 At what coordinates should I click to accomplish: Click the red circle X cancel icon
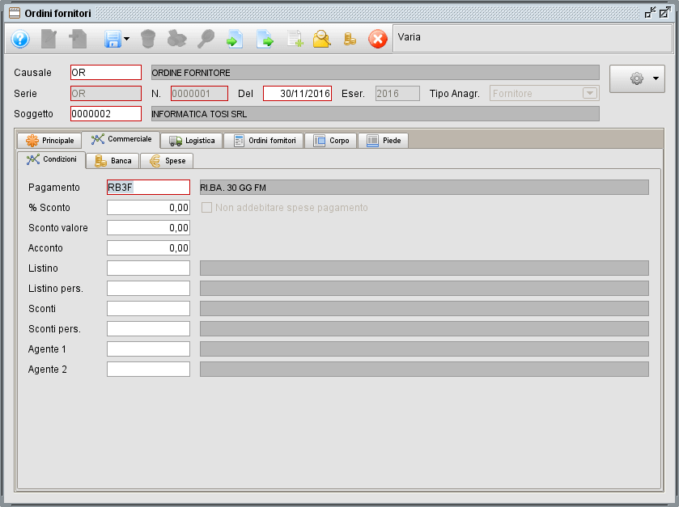pyautogui.click(x=378, y=39)
